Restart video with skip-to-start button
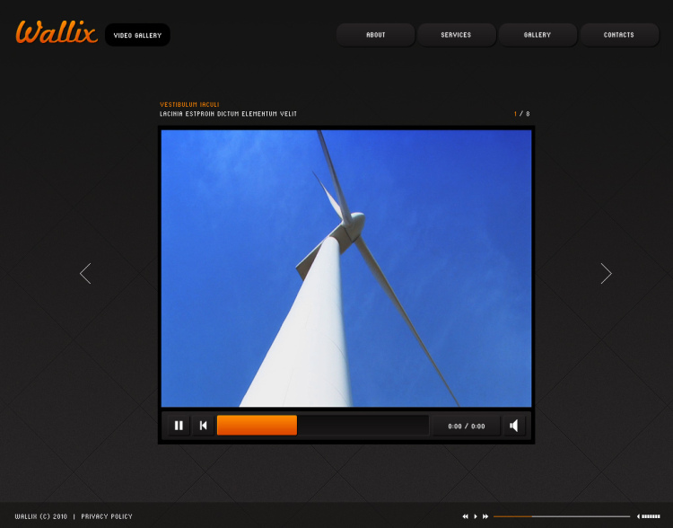This screenshot has height=528, width=673. tap(204, 426)
